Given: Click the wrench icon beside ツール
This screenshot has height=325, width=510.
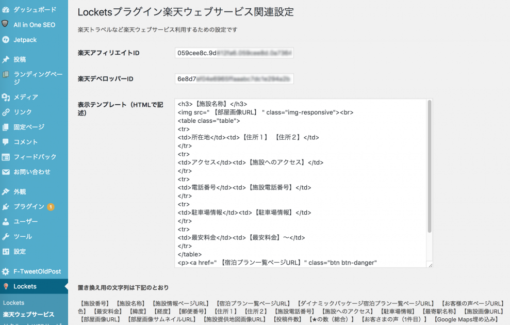Looking at the screenshot, I should (x=6, y=236).
